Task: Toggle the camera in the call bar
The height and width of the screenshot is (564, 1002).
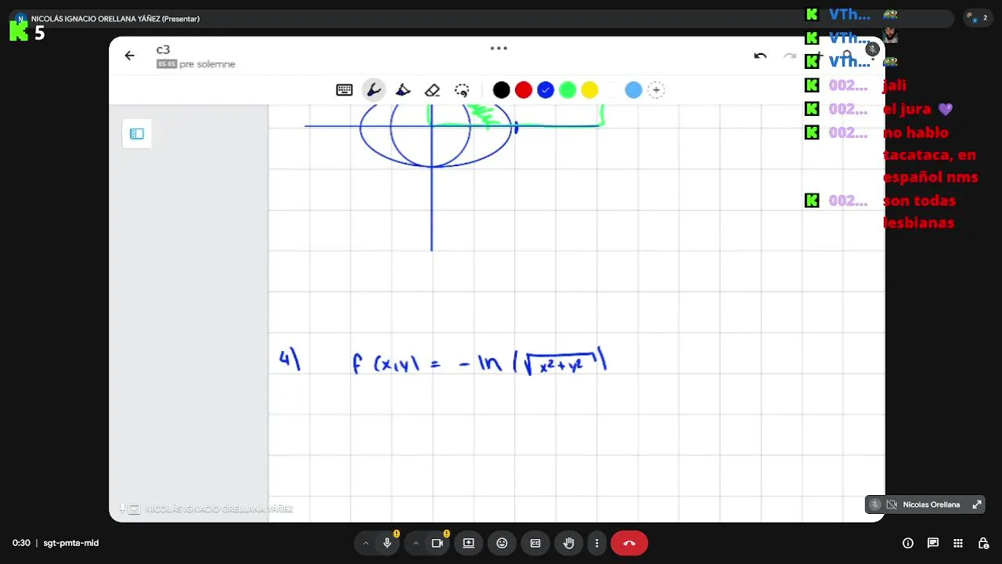Action: [x=437, y=543]
